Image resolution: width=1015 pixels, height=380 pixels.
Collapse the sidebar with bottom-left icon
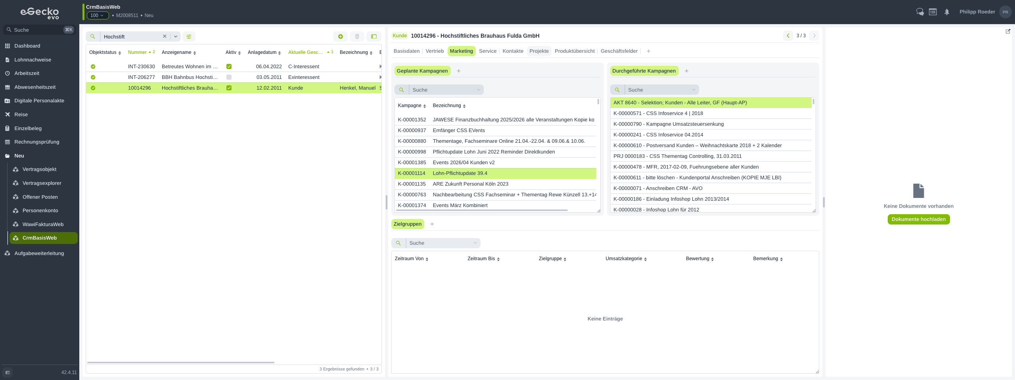[8, 372]
